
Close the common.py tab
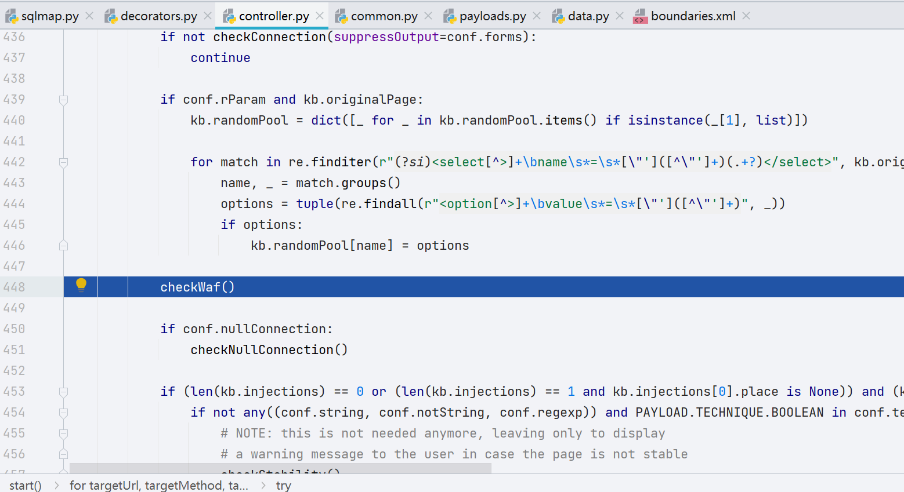point(428,16)
